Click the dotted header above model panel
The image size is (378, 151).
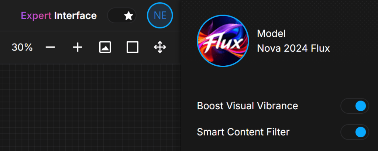click(x=279, y=7)
